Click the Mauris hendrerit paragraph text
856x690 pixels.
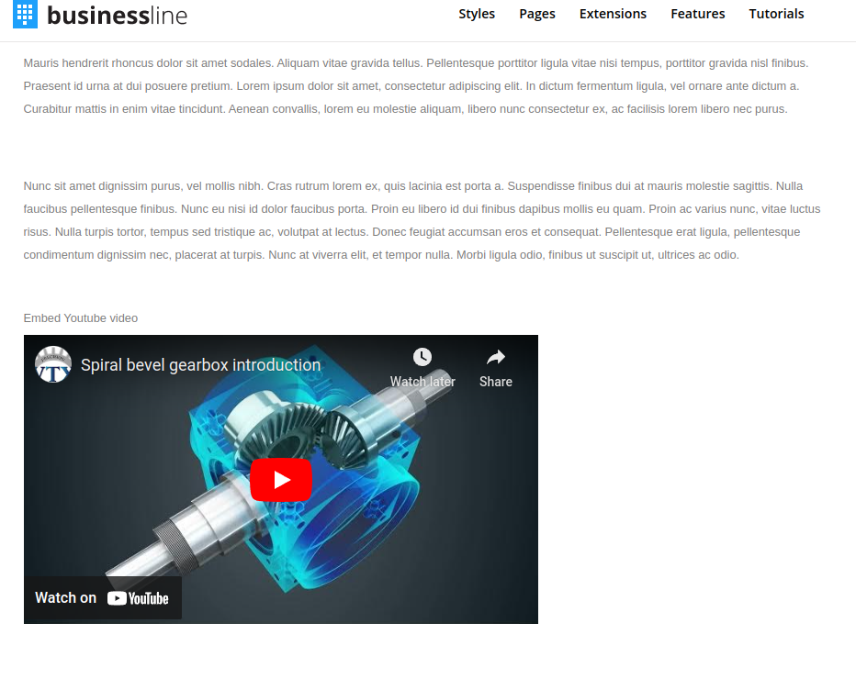(x=416, y=86)
